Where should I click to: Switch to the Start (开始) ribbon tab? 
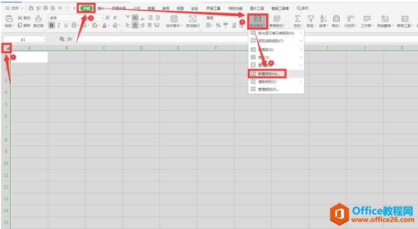[x=86, y=9]
